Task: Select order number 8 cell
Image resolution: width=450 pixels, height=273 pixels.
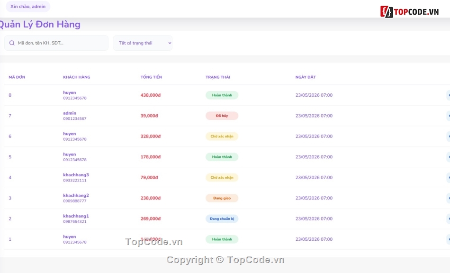Action: pyautogui.click(x=10, y=95)
